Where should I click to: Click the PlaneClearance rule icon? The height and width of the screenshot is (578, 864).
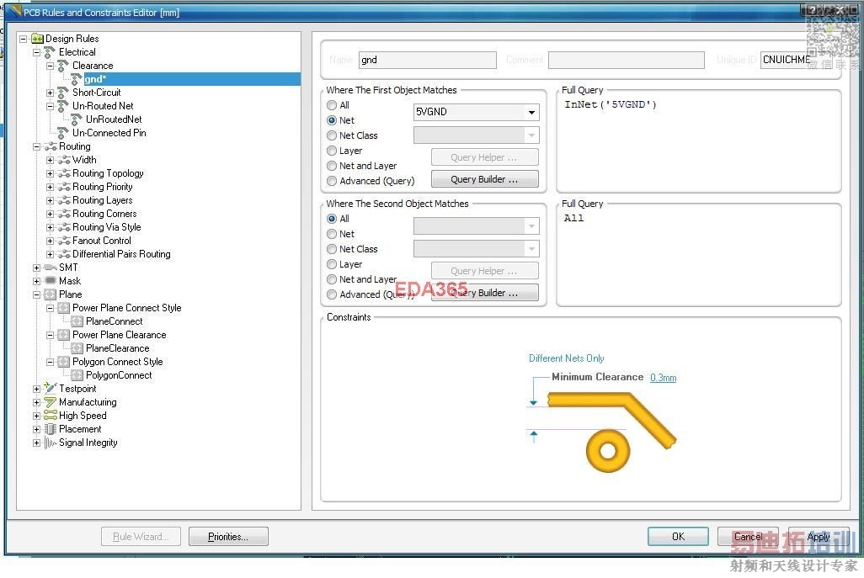(77, 348)
